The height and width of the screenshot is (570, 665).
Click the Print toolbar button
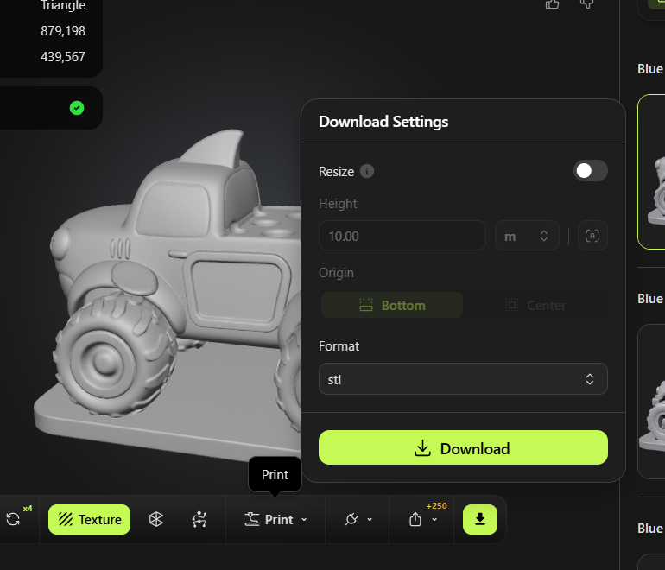pyautogui.click(x=269, y=519)
